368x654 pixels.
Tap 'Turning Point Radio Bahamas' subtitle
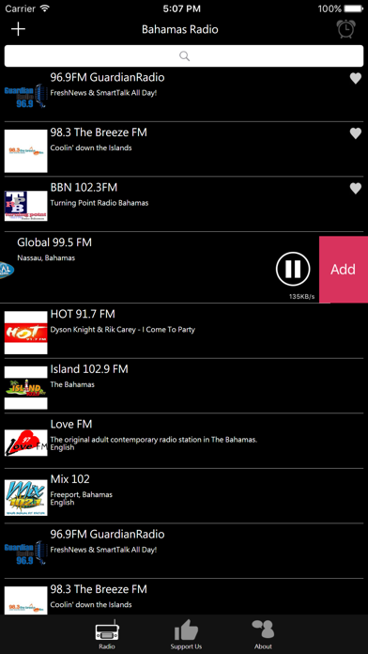[x=100, y=203]
